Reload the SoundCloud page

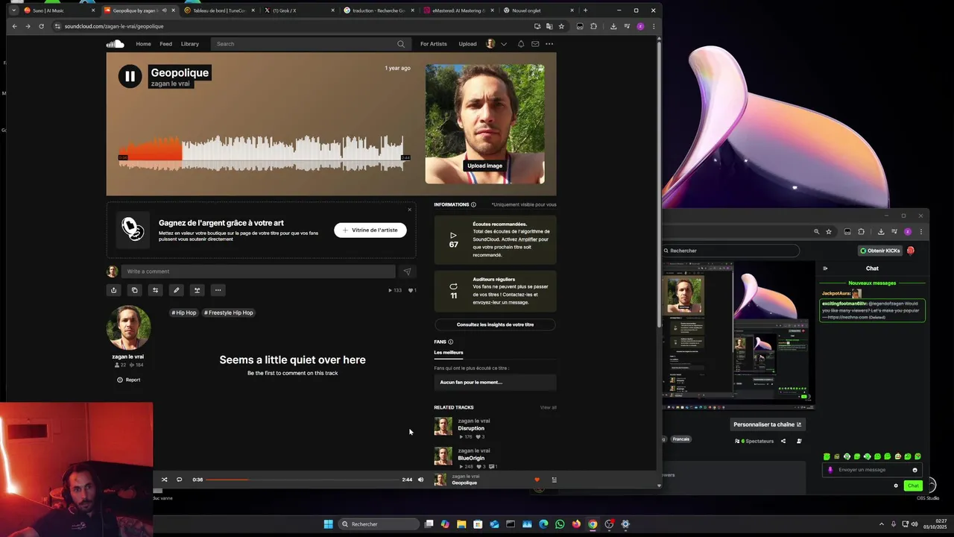coord(41,26)
